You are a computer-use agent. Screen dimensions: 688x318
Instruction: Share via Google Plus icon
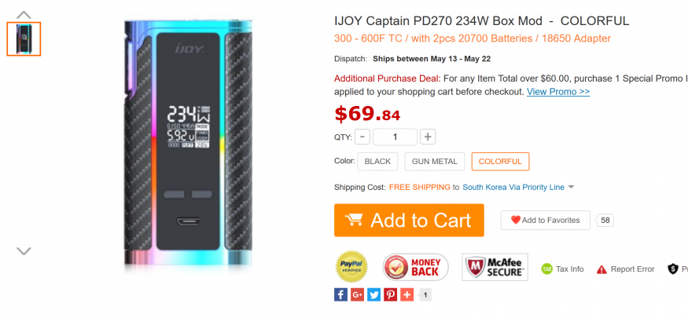click(357, 294)
